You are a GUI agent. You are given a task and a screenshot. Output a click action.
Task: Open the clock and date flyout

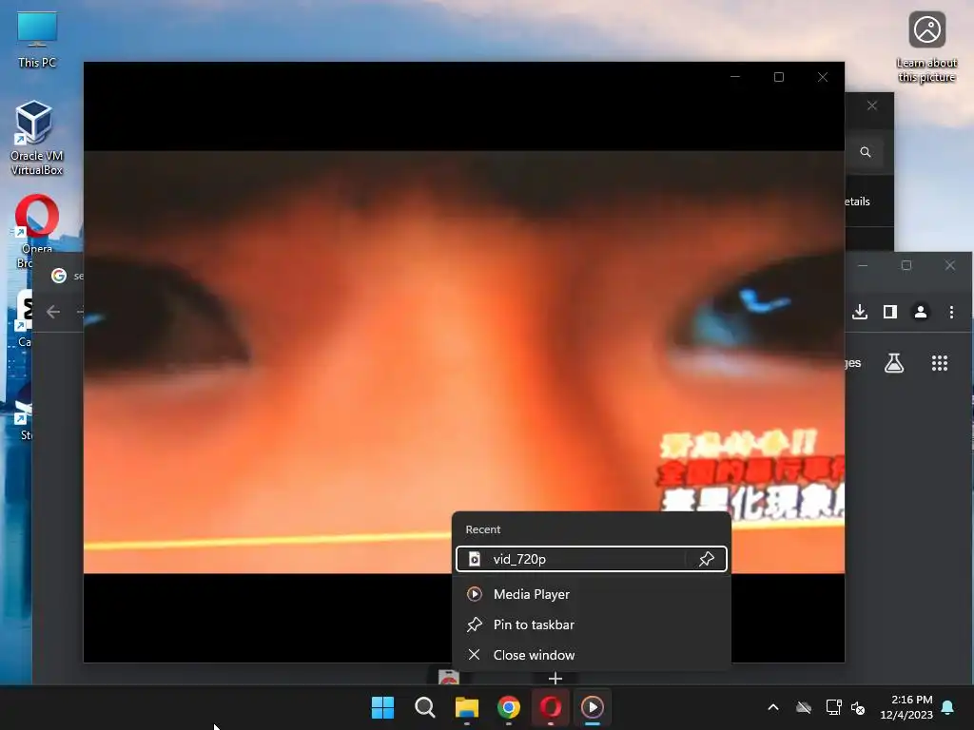coord(906,707)
